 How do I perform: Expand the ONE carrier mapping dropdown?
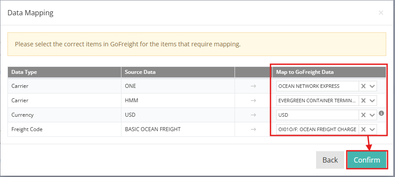pos(372,86)
